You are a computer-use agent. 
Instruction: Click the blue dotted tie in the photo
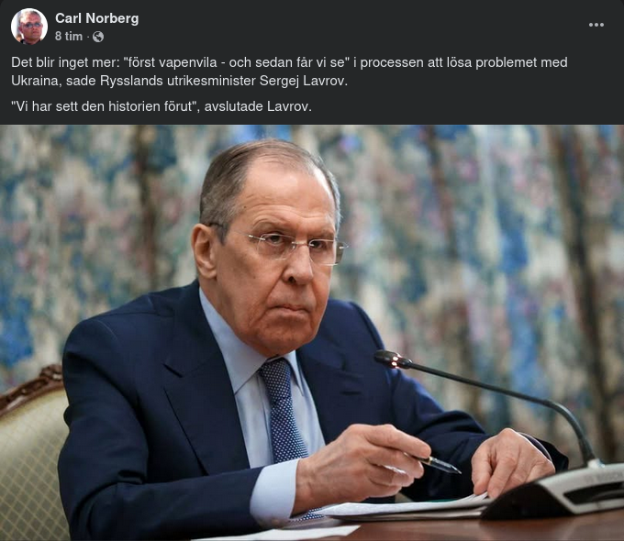[284, 412]
